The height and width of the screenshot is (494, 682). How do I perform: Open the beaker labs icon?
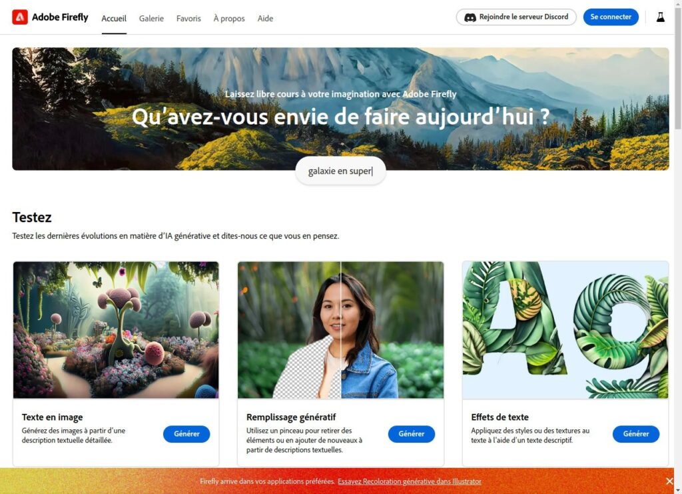(x=660, y=17)
